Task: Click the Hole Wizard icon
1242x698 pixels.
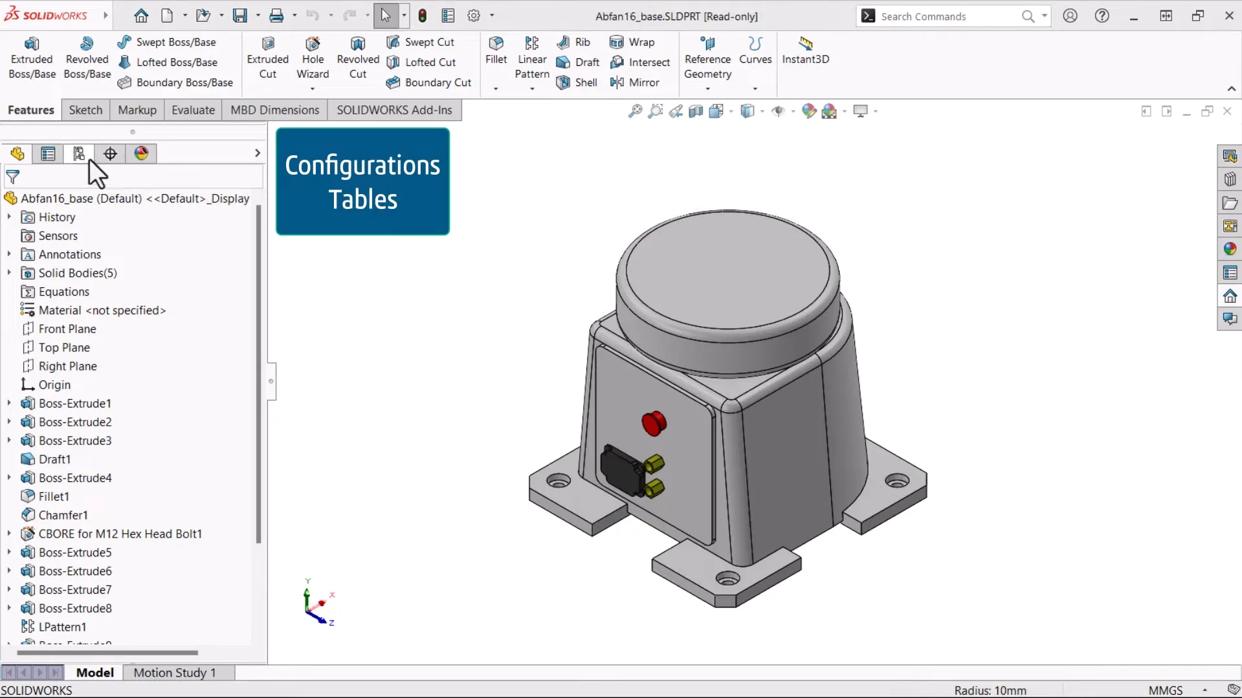Action: [313, 44]
